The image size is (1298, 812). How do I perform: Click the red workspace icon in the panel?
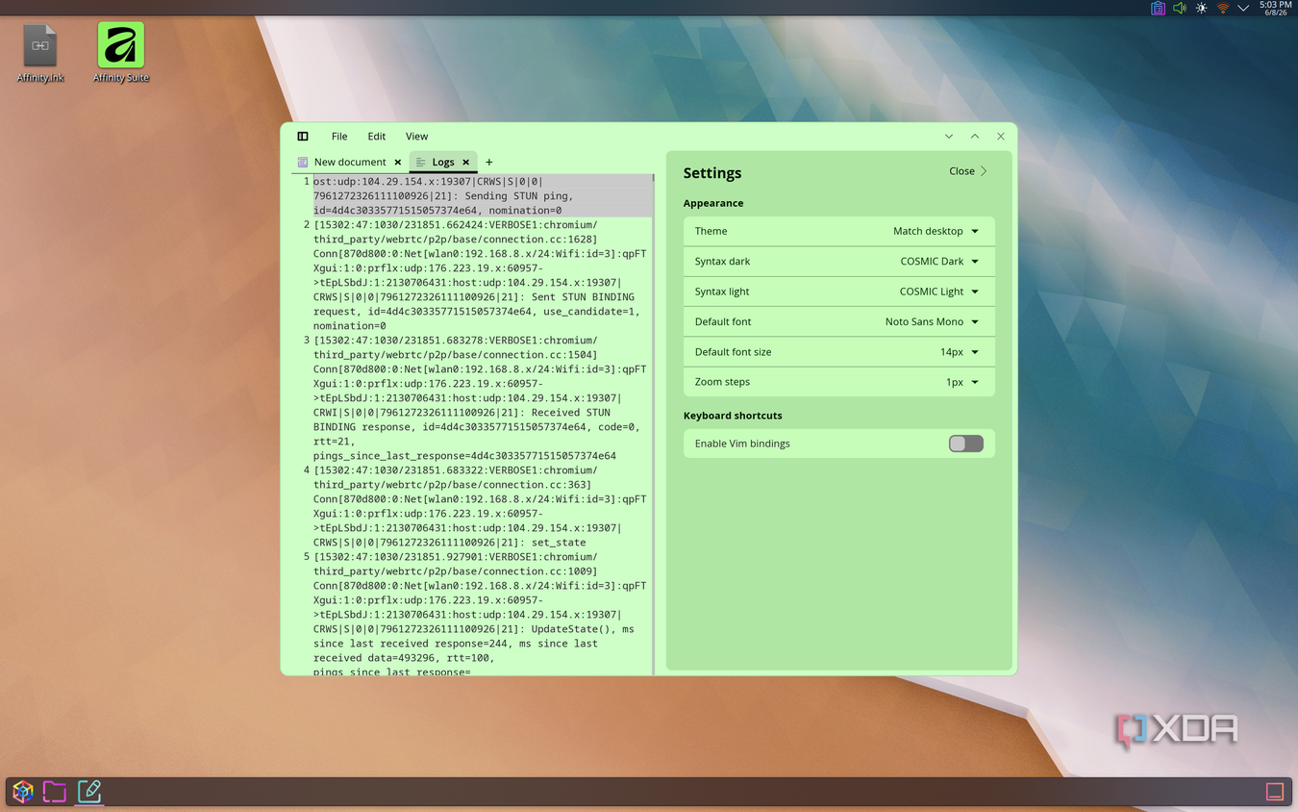pyautogui.click(x=1275, y=791)
